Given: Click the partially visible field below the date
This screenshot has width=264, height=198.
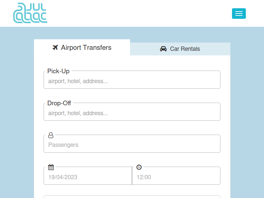Looking at the screenshot, I should [x=132, y=197].
